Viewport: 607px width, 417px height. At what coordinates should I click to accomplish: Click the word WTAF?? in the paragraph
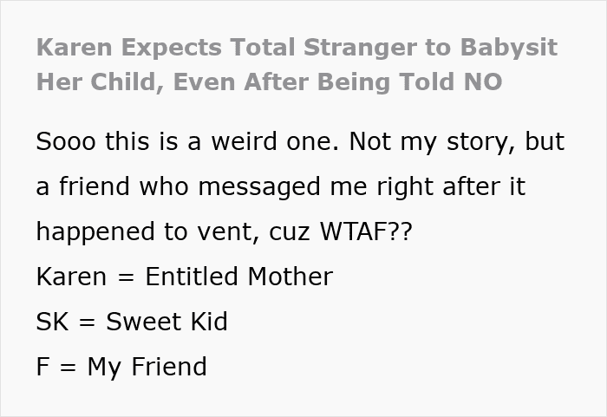coord(366,231)
